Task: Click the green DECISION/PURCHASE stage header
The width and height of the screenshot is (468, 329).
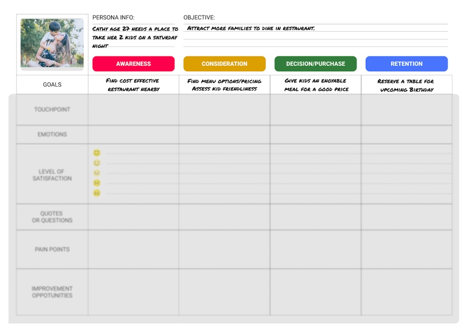Action: coord(316,64)
